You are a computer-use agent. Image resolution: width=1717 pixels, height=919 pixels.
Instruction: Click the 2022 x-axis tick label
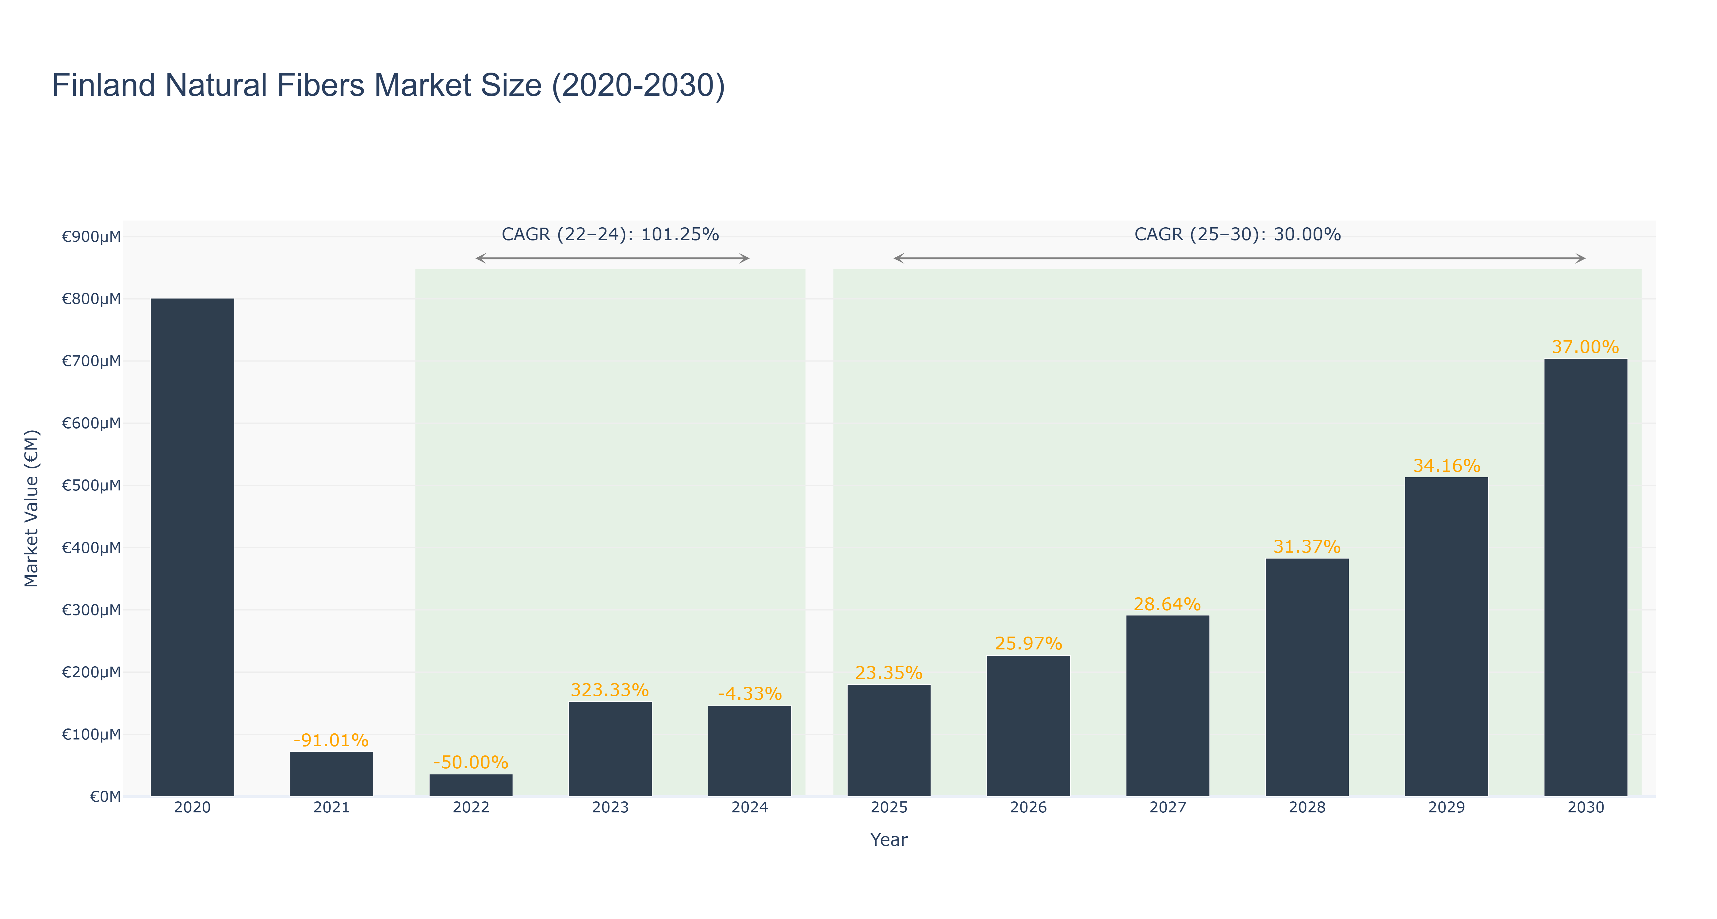click(x=471, y=807)
